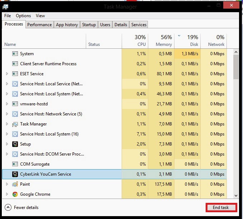Click the System process icon
Image resolution: width=243 pixels, height=219 pixels.
pyautogui.click(x=15, y=54)
